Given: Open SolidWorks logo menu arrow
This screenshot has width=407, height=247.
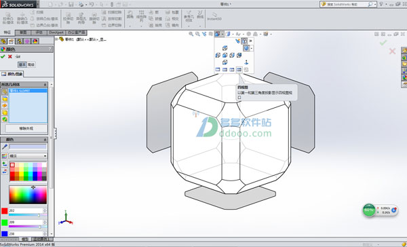Looking at the screenshot, I should point(38,5).
